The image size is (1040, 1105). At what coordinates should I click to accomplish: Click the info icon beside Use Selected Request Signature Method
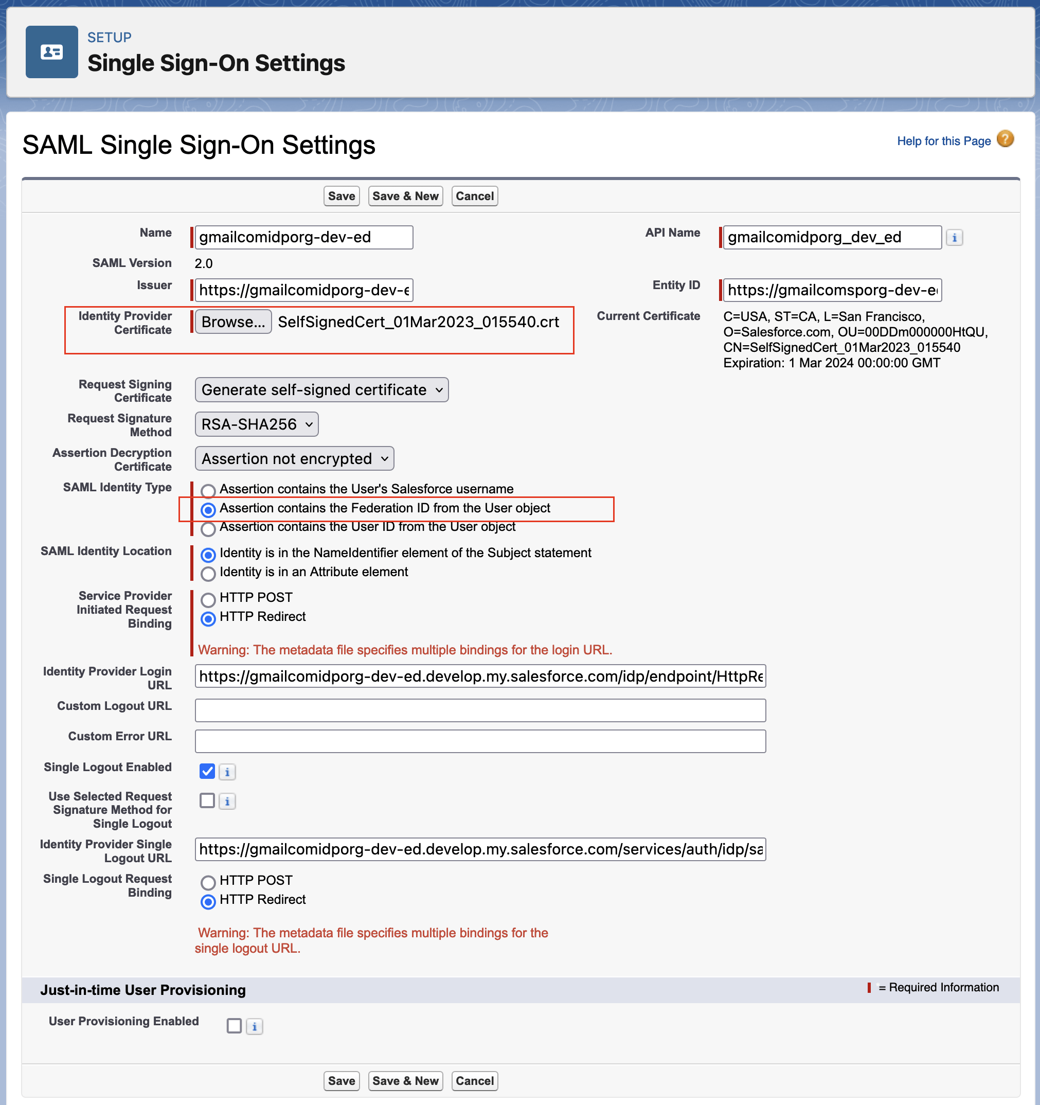point(227,801)
